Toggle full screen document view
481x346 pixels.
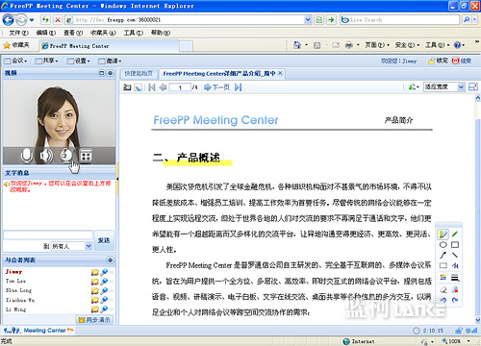pos(473,86)
